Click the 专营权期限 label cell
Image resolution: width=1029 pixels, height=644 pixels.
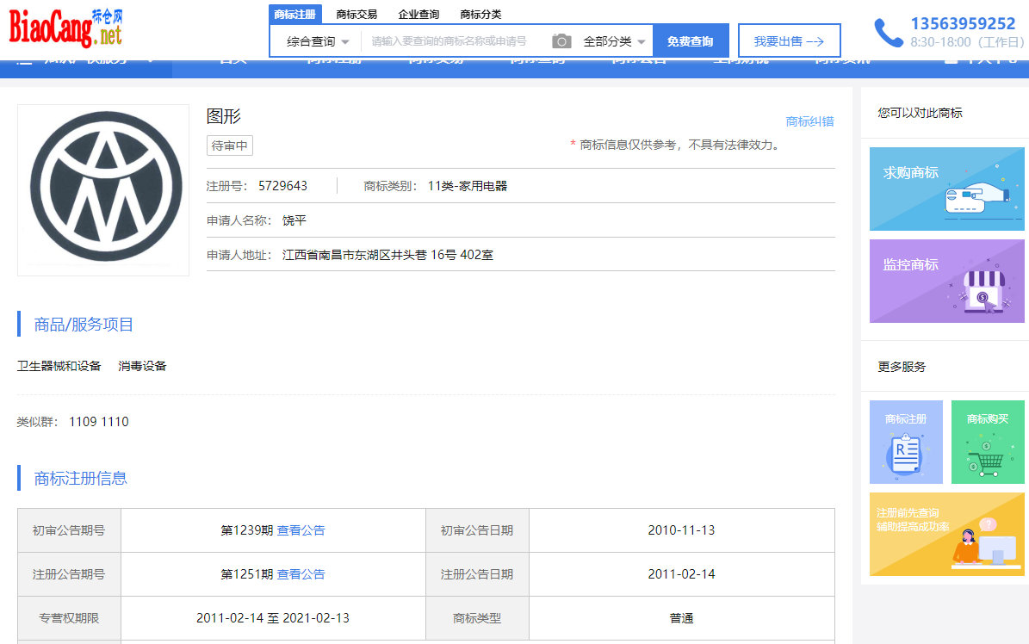(69, 618)
